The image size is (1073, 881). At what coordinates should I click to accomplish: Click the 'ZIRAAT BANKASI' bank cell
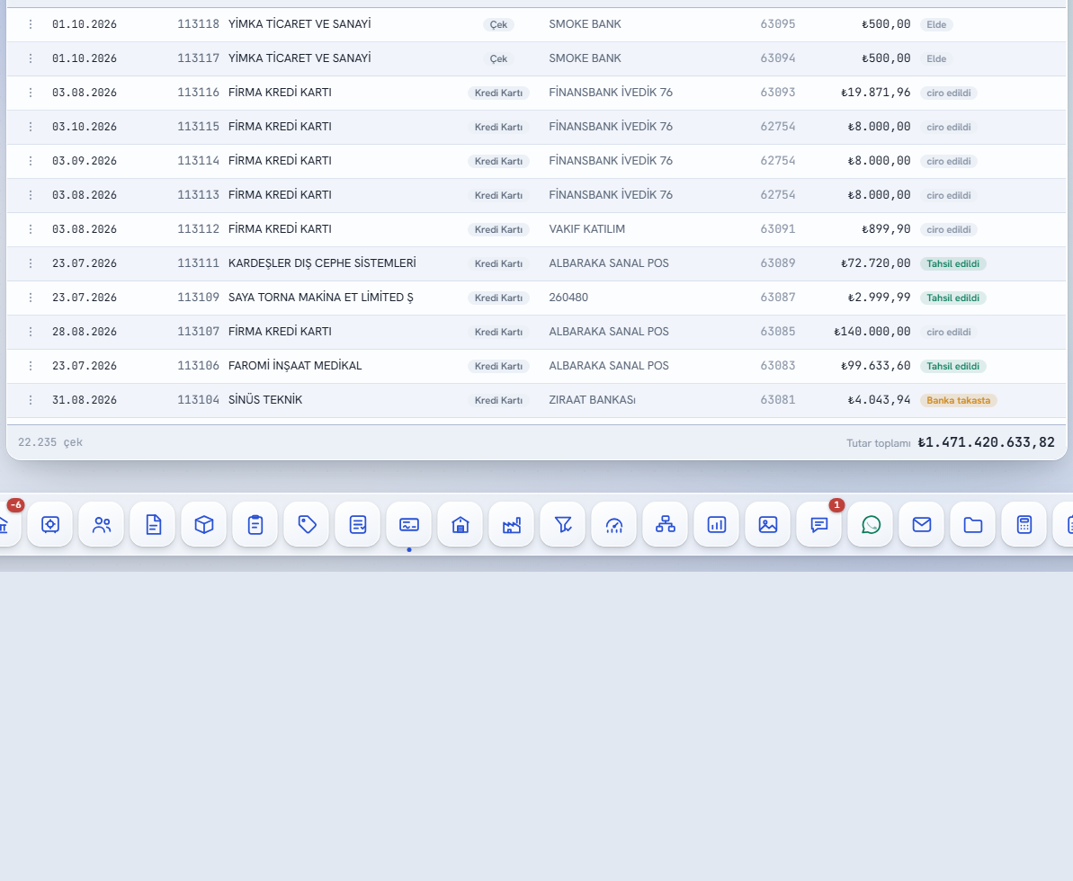coord(592,400)
